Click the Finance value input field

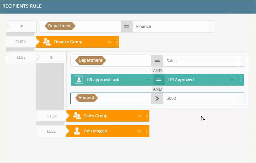pyautogui.click(x=170, y=27)
